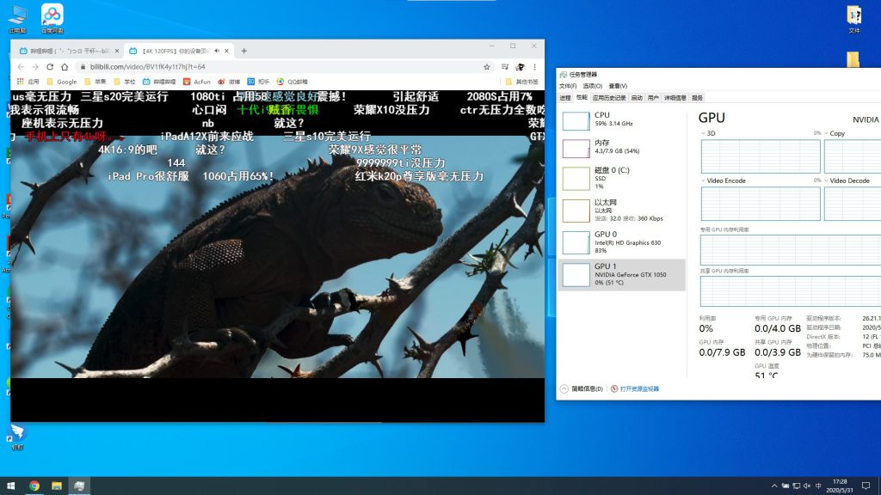The width and height of the screenshot is (881, 495).
Task: Expand the Video Decode graph dropdown
Action: click(826, 180)
